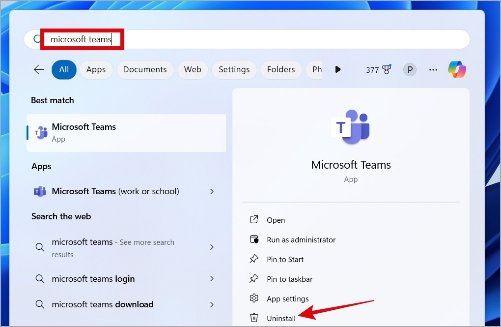Switch to the Documents filter tab
Screen dimensions: 501x327
pos(145,69)
